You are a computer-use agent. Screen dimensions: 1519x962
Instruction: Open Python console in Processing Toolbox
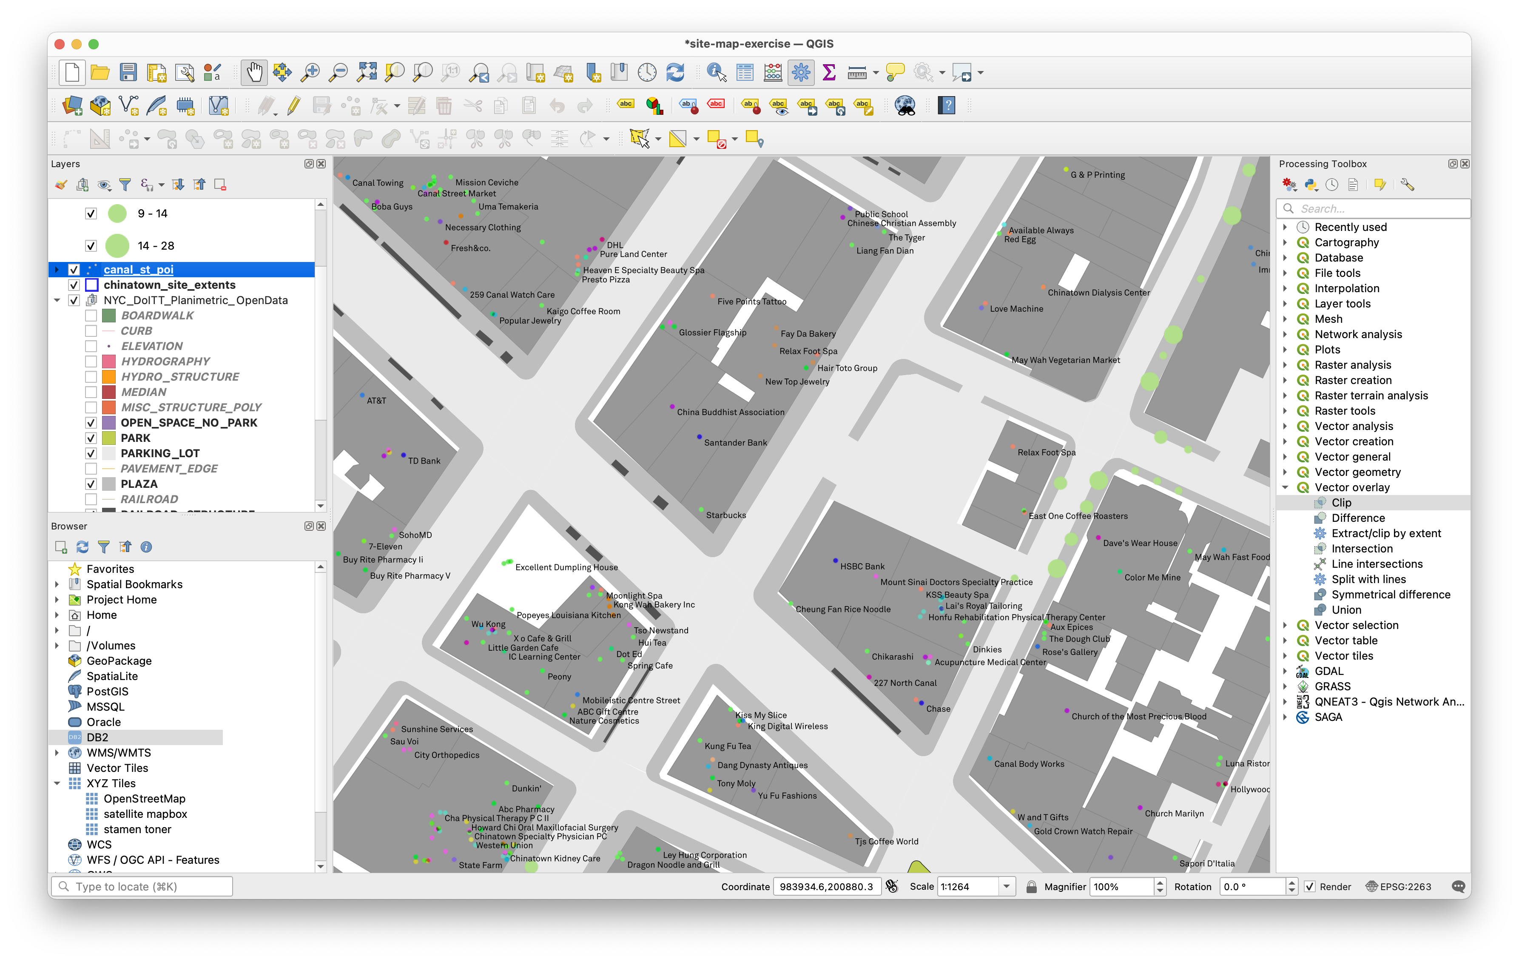(1311, 185)
